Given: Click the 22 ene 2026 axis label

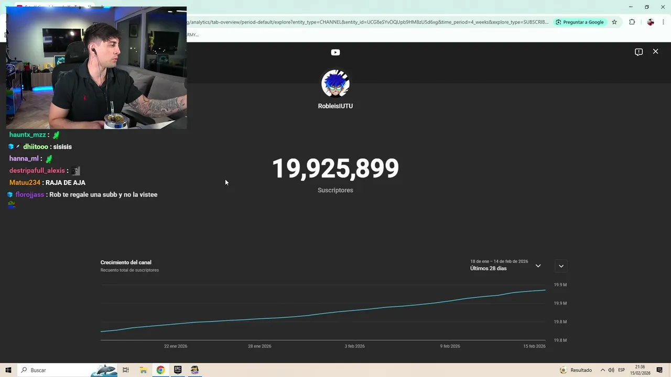Looking at the screenshot, I should pyautogui.click(x=176, y=346).
